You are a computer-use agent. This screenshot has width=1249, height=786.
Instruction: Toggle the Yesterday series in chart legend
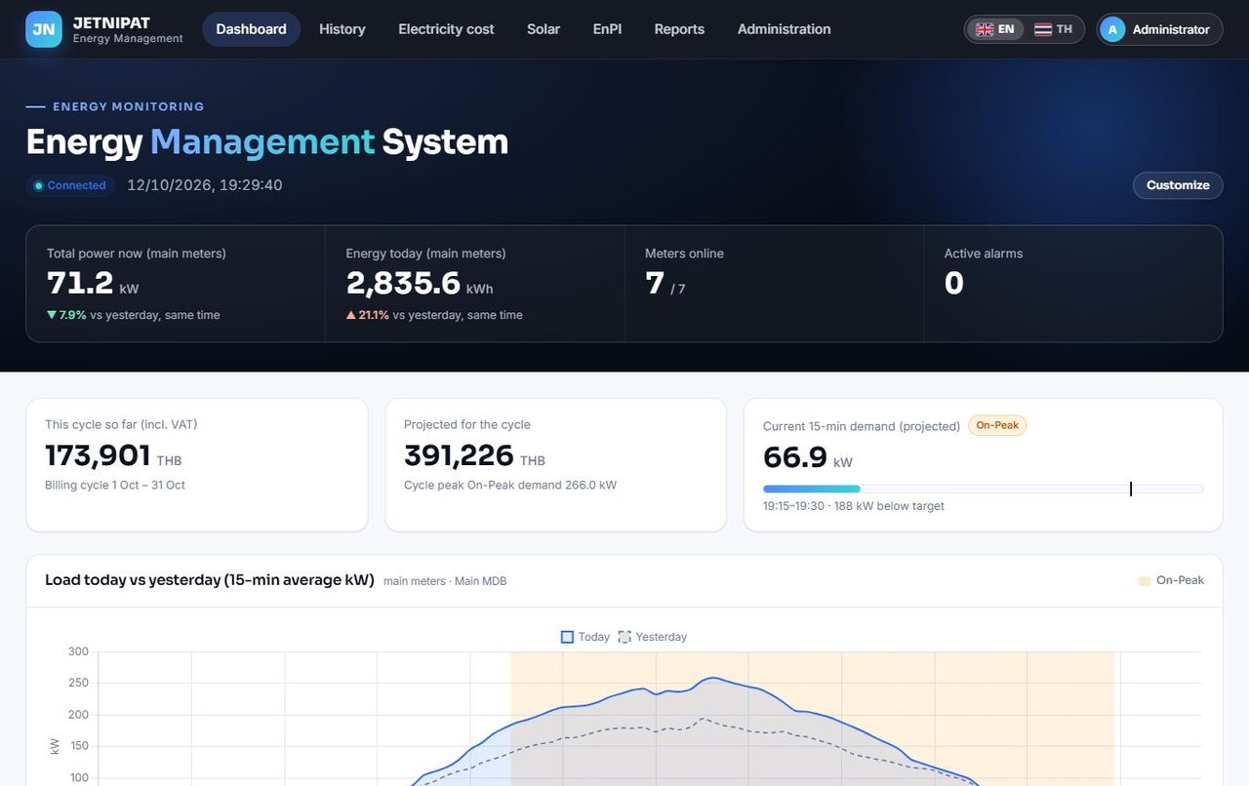652,637
